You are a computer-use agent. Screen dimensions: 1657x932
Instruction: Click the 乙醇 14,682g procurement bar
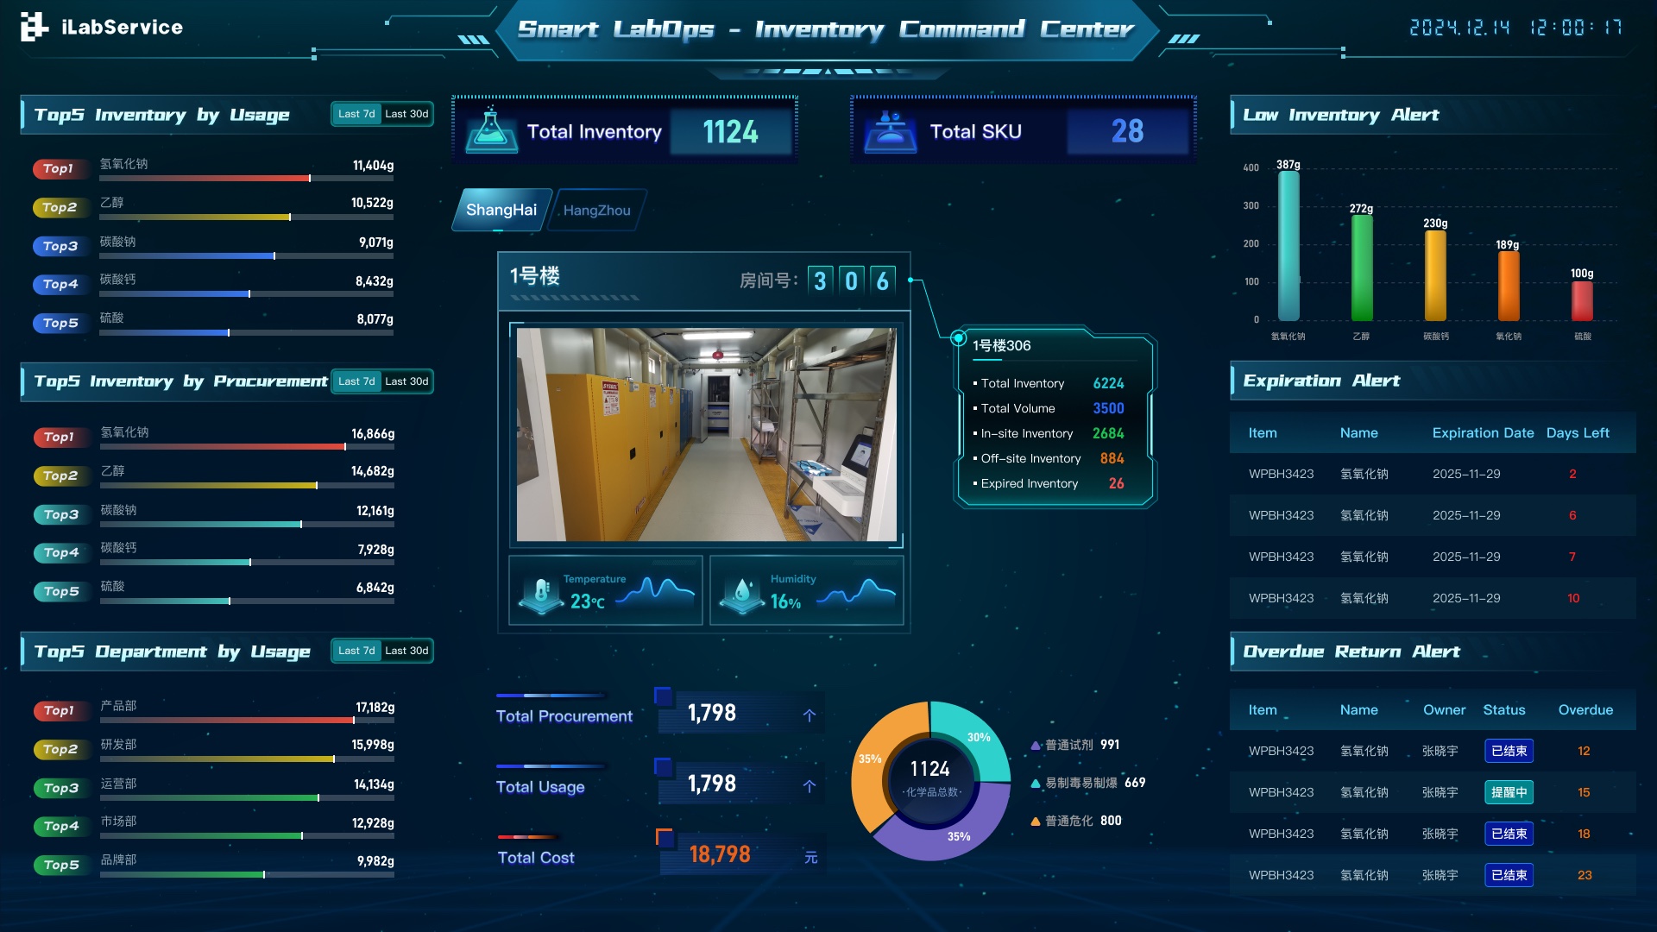pyautogui.click(x=247, y=486)
